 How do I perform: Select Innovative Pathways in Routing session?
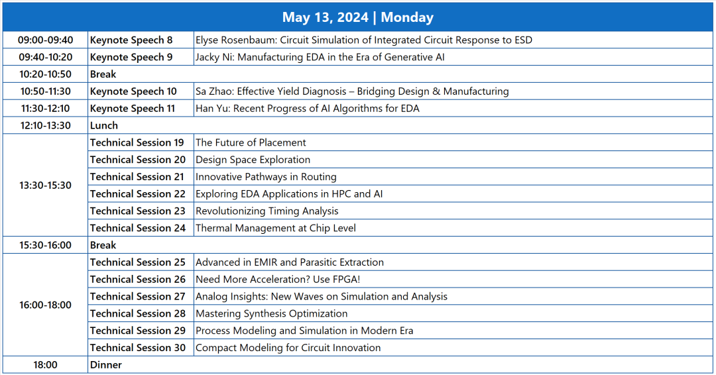pos(266,177)
